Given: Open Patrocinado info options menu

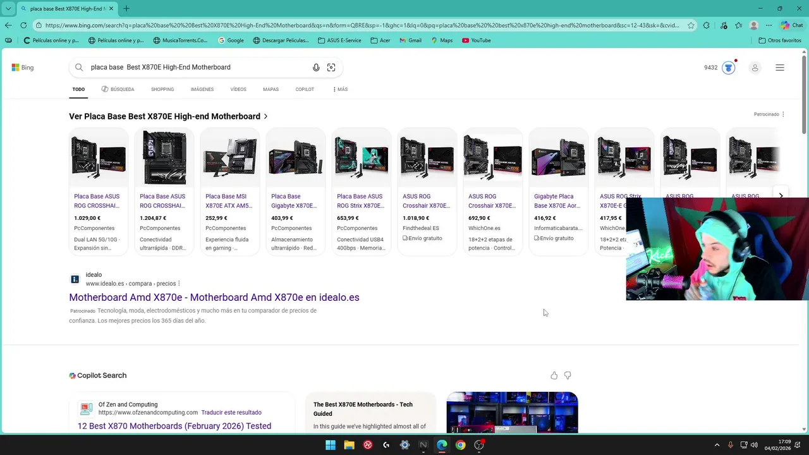Looking at the screenshot, I should [783, 114].
